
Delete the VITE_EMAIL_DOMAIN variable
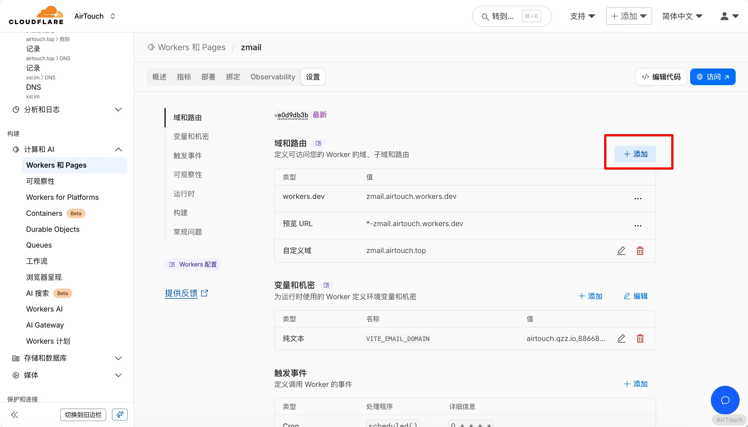640,338
